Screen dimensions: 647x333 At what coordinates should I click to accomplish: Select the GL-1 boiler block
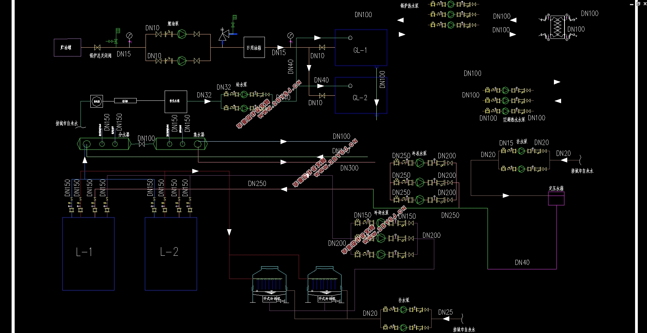[x=361, y=47]
